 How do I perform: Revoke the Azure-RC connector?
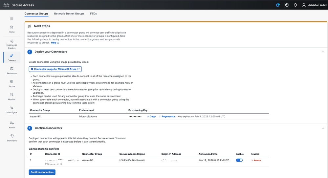coord(256,161)
